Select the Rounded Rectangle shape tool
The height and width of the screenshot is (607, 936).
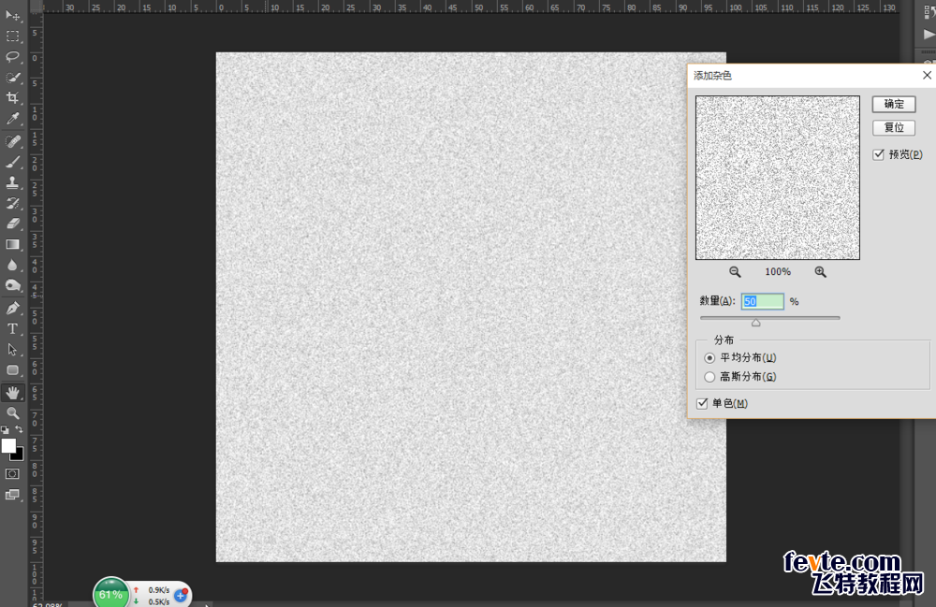click(12, 370)
